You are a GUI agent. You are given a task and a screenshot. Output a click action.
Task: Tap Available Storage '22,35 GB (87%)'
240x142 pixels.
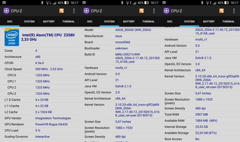tap(206, 133)
